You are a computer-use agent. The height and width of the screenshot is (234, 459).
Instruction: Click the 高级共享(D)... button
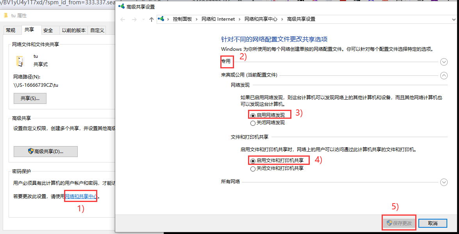[45, 151]
